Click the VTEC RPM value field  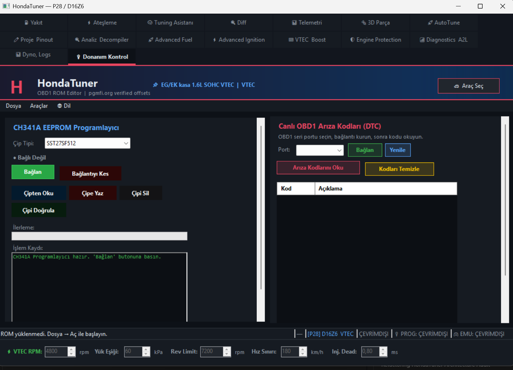[56, 352]
